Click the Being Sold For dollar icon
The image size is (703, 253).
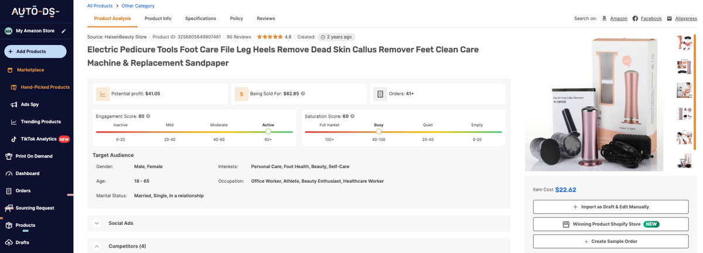[x=241, y=94]
